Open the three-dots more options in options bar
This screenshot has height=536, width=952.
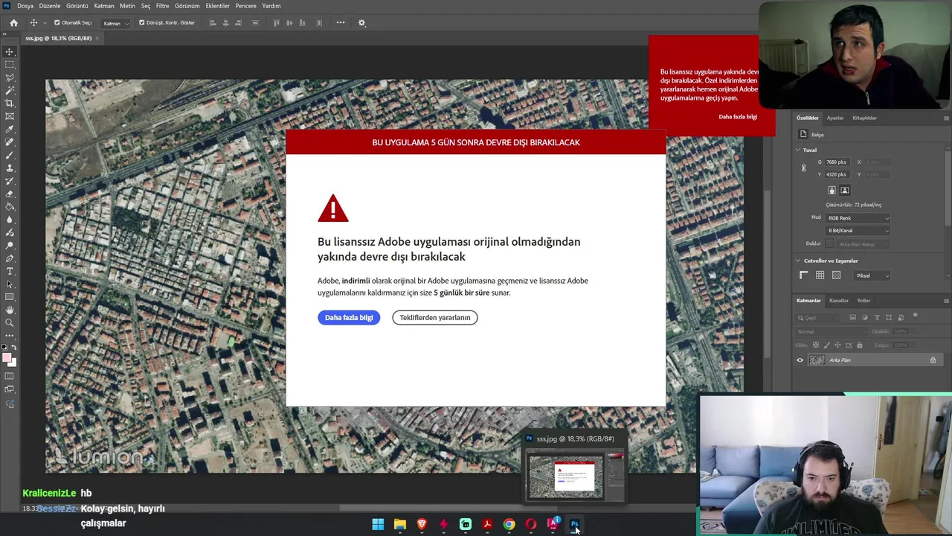pyautogui.click(x=341, y=22)
